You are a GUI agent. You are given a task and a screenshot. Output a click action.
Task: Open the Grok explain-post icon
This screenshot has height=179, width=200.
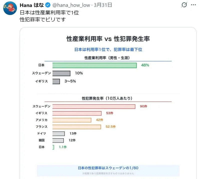(184, 5)
